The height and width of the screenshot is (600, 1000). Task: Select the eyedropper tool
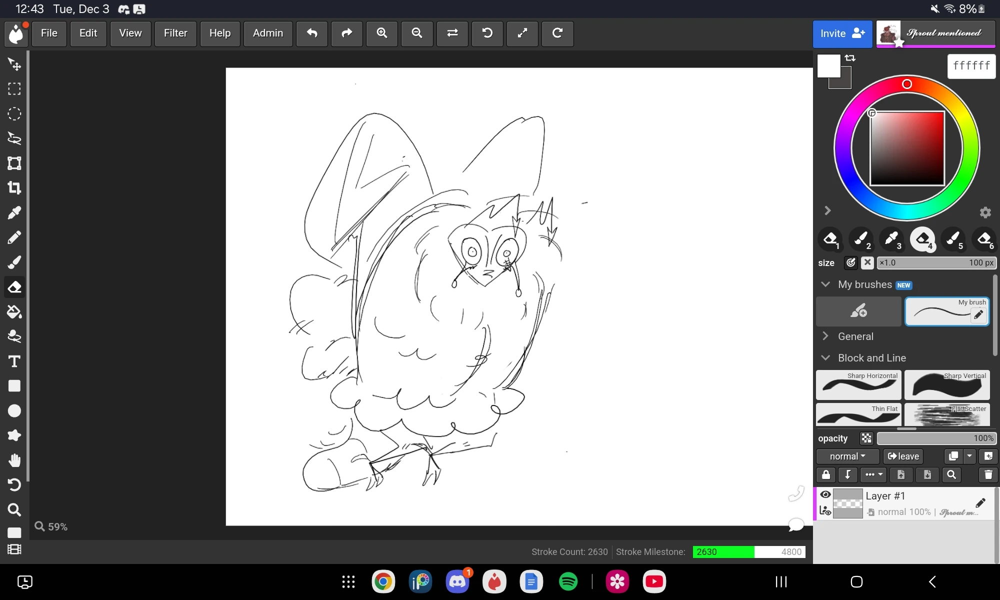click(14, 213)
